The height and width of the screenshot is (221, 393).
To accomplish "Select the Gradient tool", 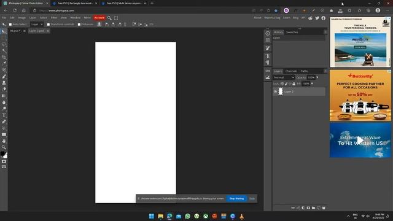I will (x=4, y=96).
